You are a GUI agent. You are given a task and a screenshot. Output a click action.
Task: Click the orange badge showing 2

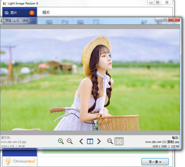coord(32,13)
